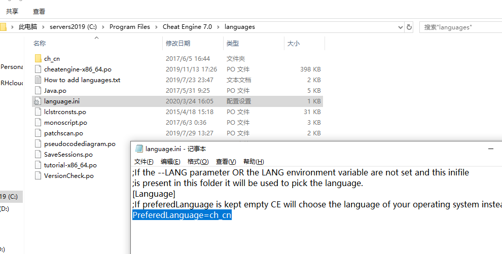Click highlighted PreferedLanguage=ch_cn line in Notepad

click(182, 215)
